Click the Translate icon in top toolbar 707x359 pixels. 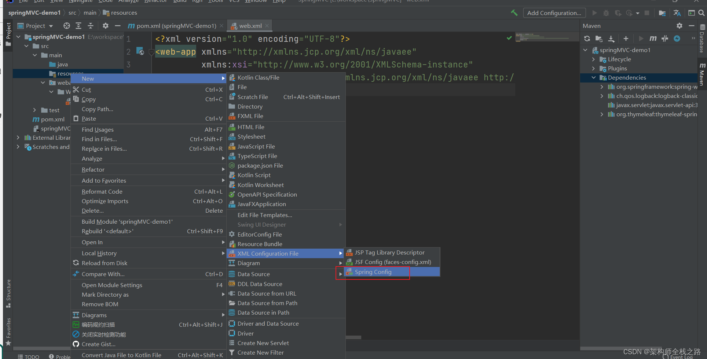click(x=677, y=13)
